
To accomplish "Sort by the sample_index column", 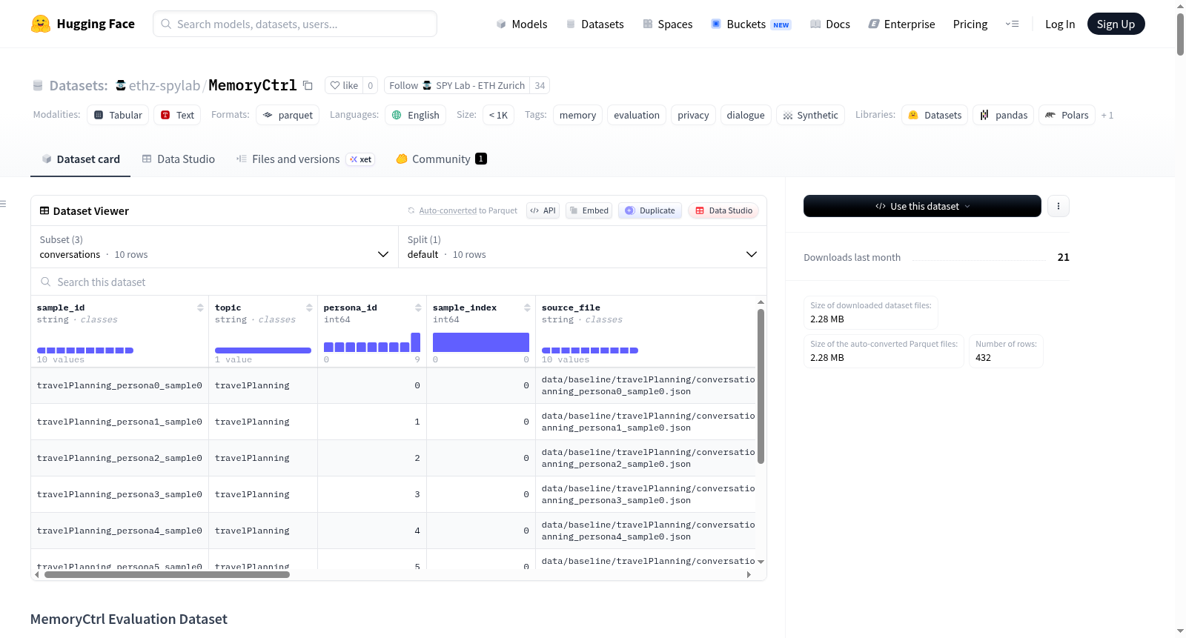I will [527, 308].
